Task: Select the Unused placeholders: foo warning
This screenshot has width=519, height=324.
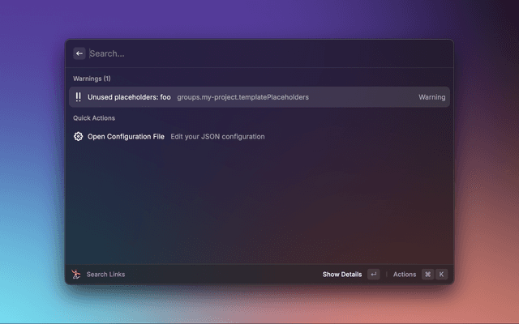Action: pos(129,97)
